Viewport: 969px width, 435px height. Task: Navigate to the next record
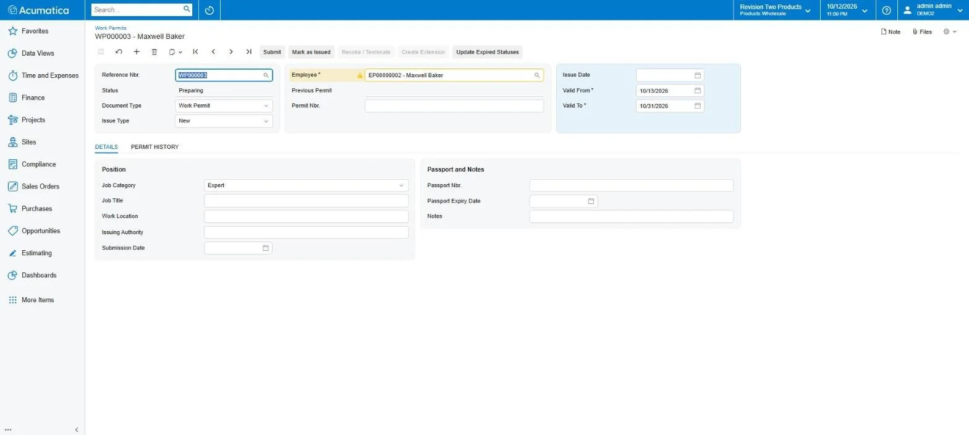[x=231, y=52]
